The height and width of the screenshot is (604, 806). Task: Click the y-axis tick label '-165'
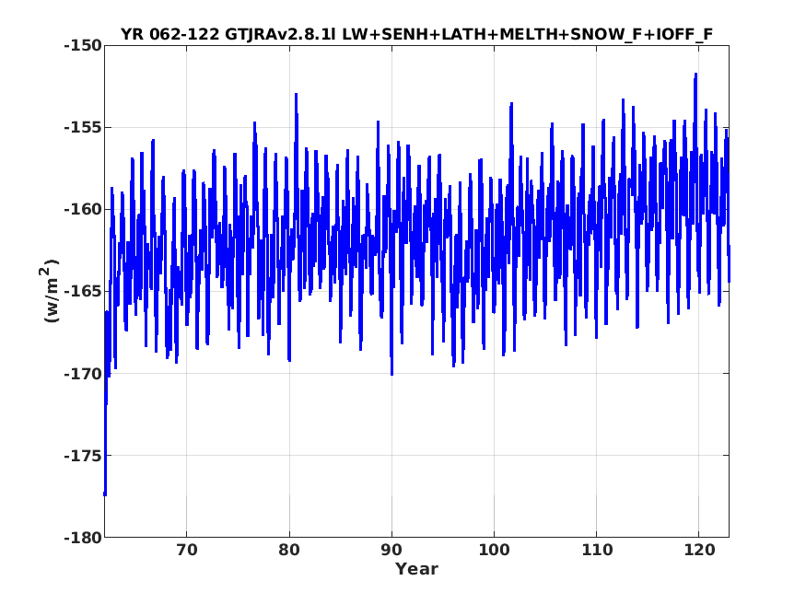[x=83, y=291]
